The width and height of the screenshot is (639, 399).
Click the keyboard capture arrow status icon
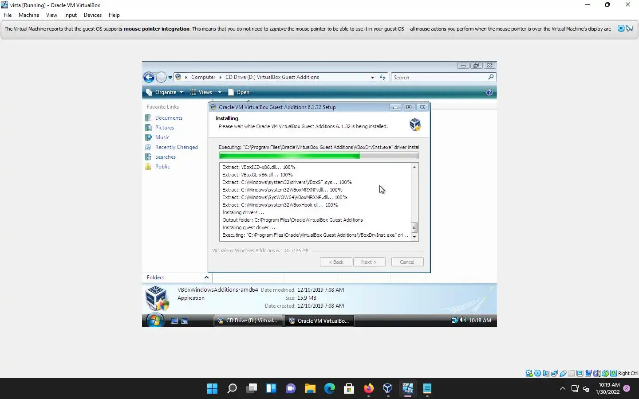(614, 373)
